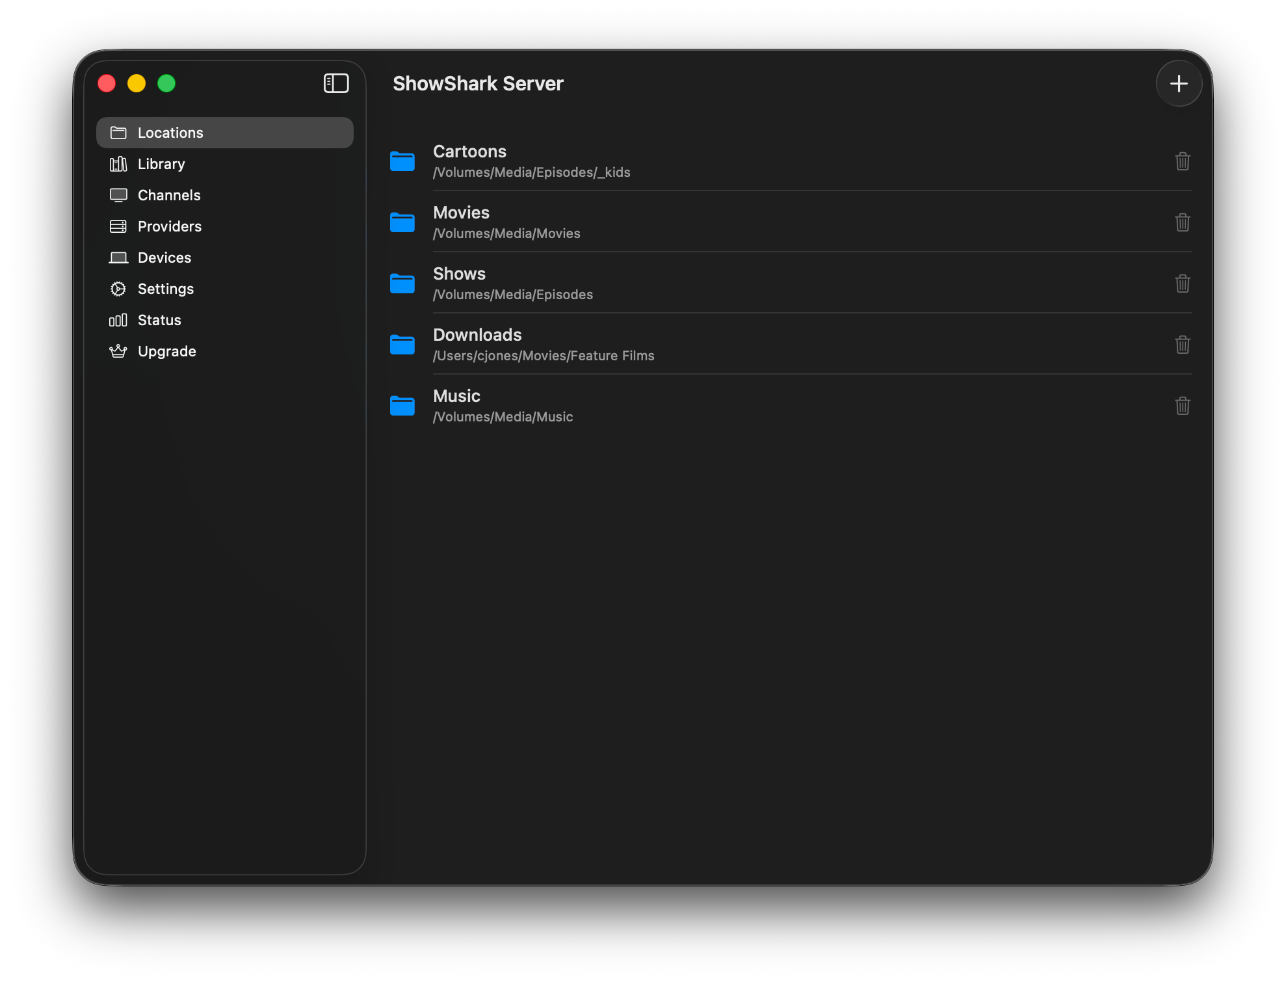Click the Downloads location title
The height and width of the screenshot is (982, 1286).
(477, 335)
